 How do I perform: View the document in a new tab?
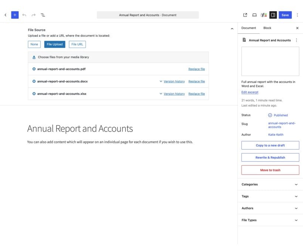(245, 15)
